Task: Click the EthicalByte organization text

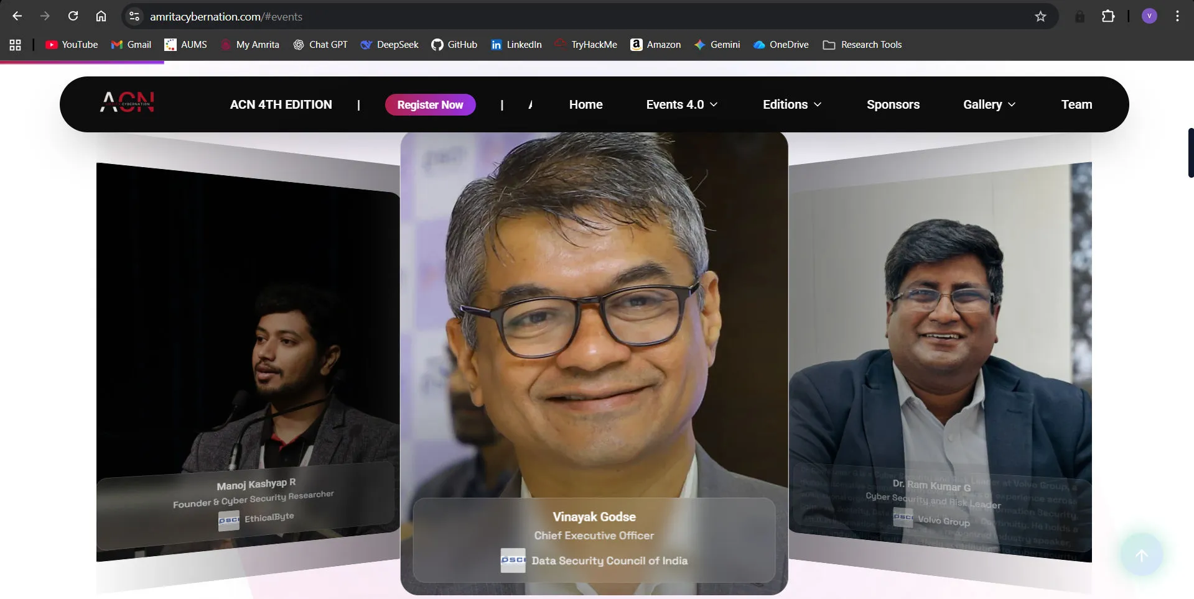Action: pos(269,517)
